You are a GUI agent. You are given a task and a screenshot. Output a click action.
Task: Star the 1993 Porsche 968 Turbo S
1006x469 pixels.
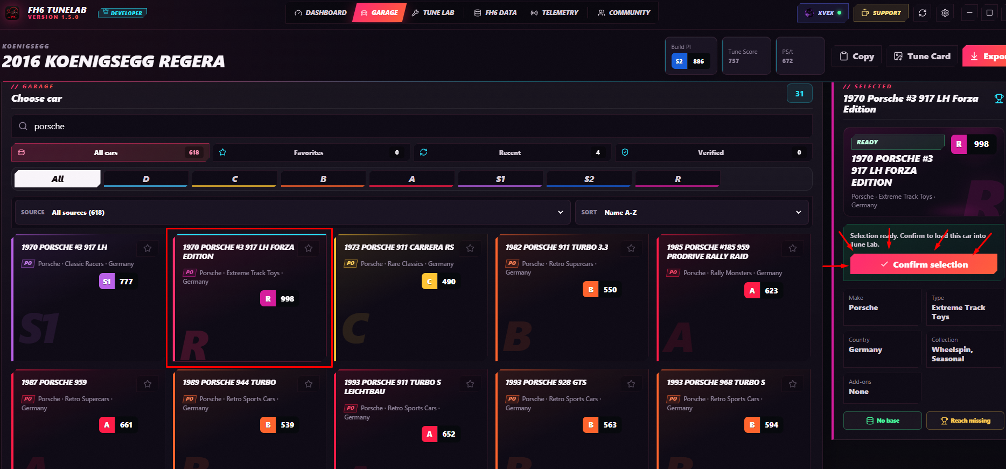[793, 384]
